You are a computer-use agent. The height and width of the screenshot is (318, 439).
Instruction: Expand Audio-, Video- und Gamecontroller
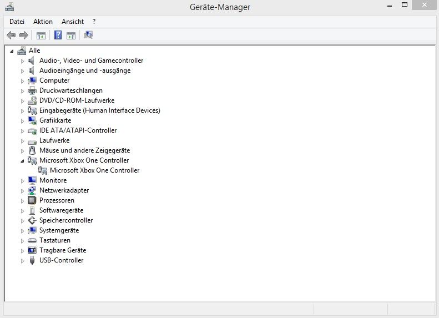click(x=23, y=61)
